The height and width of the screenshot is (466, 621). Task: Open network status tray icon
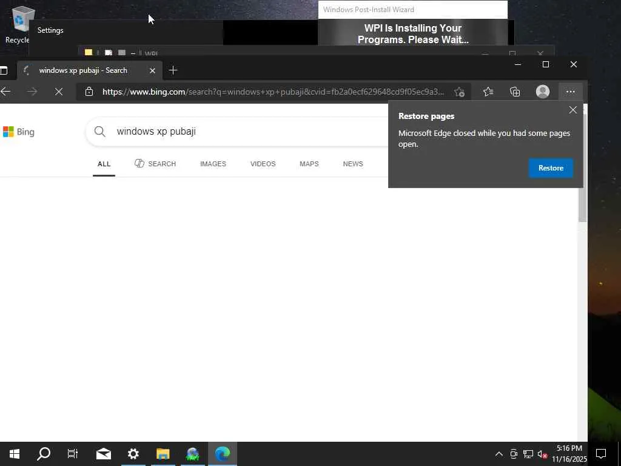click(x=528, y=454)
